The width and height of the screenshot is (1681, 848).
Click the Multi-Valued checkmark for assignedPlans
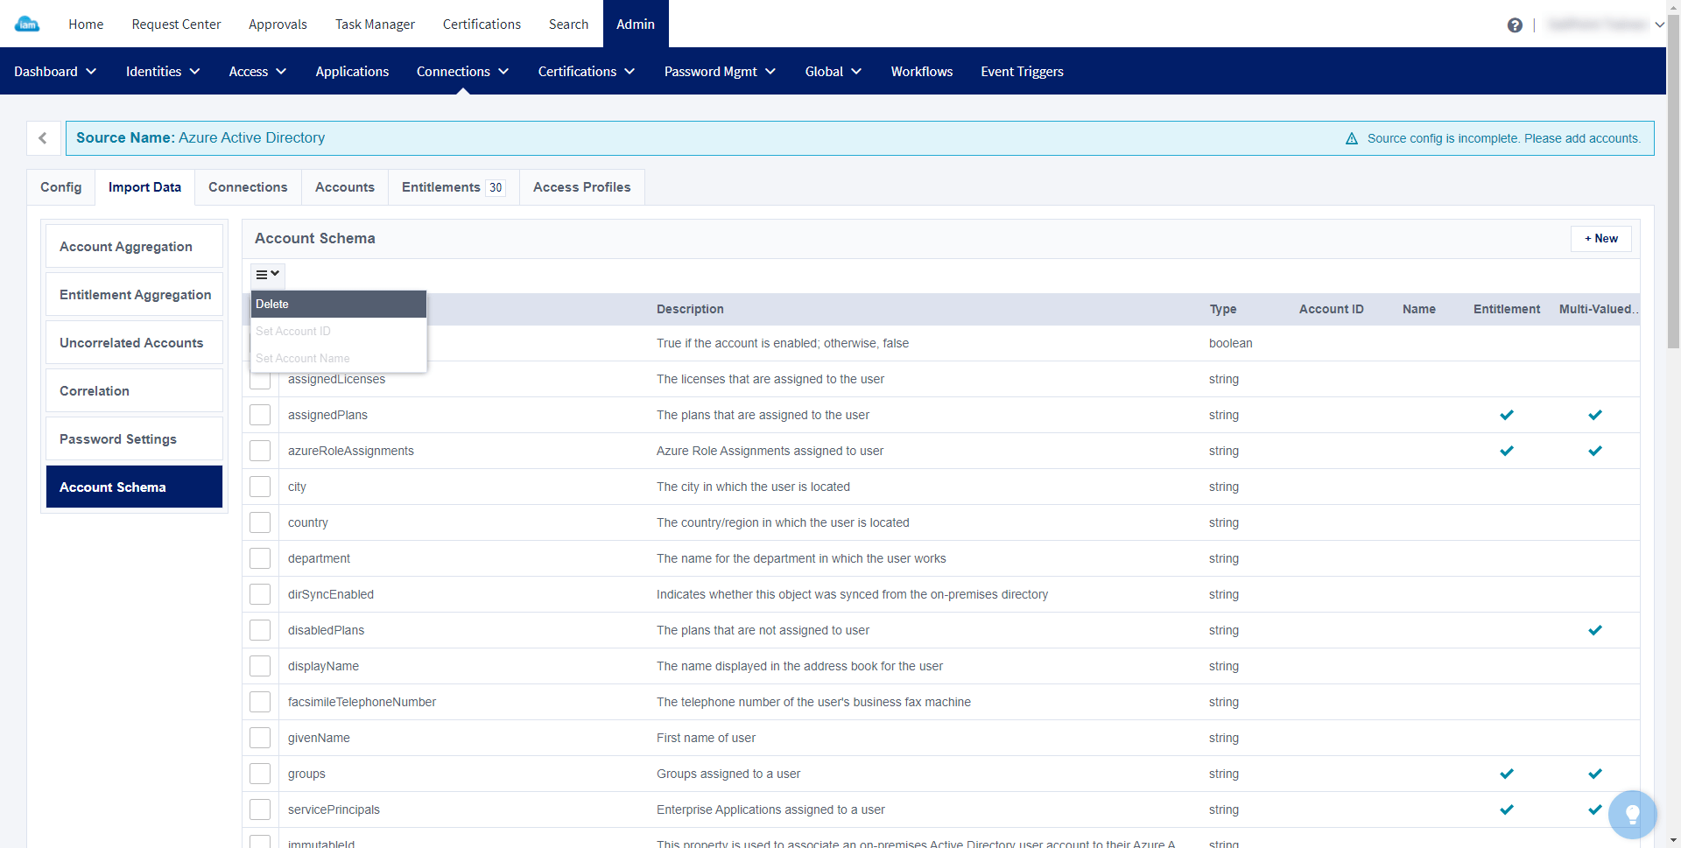1595,415
